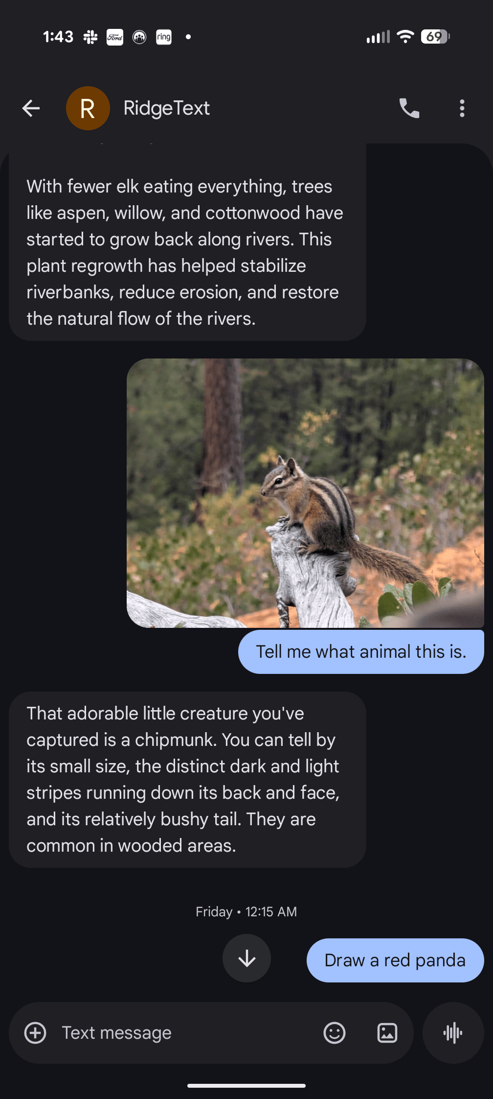
Task: Start recording a voice message
Action: pyautogui.click(x=452, y=1033)
